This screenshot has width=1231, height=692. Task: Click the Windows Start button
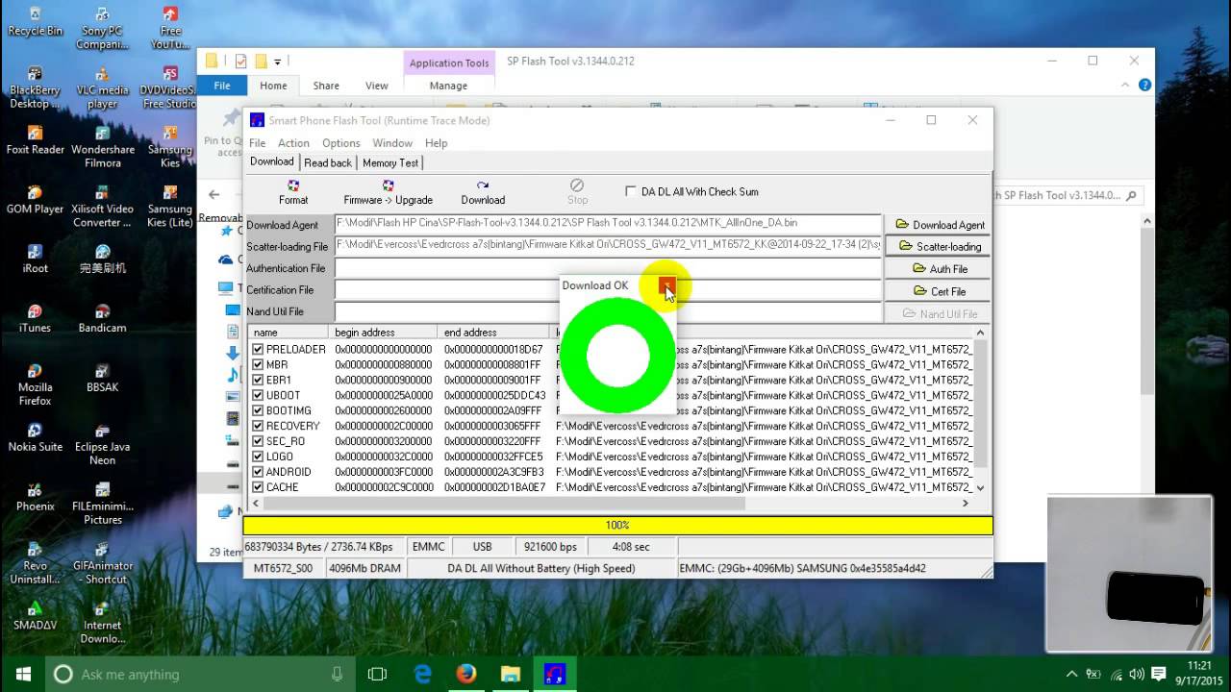click(23, 674)
